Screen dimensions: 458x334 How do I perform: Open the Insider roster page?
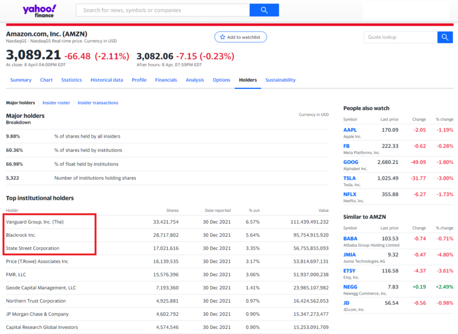coord(57,103)
